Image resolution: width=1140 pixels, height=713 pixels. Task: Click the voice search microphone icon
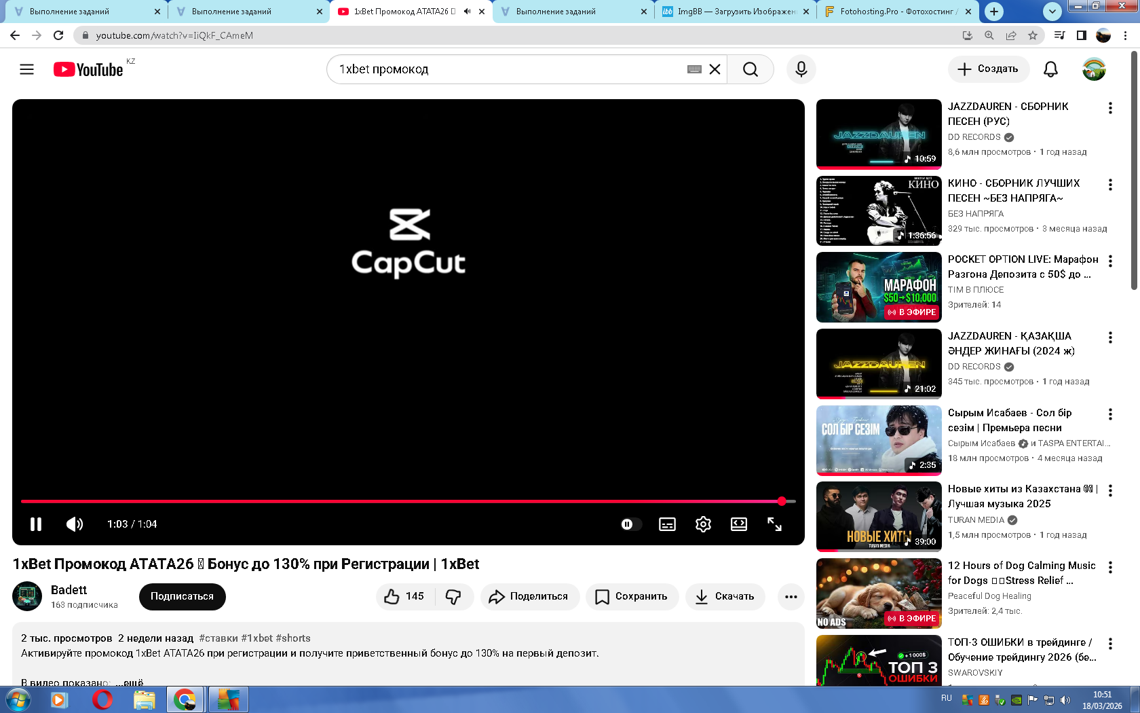coord(801,69)
